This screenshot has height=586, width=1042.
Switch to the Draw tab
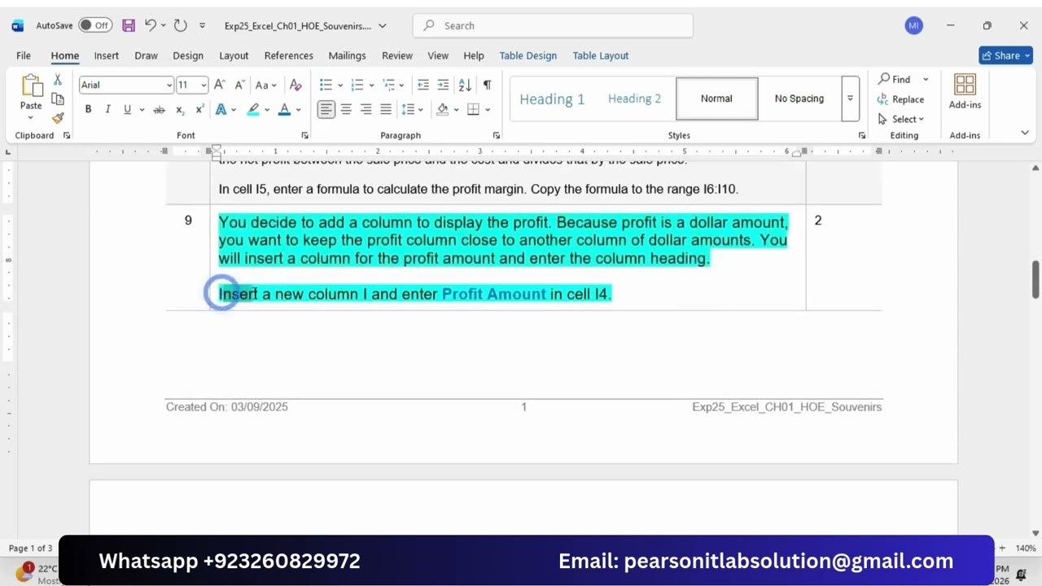tap(146, 55)
